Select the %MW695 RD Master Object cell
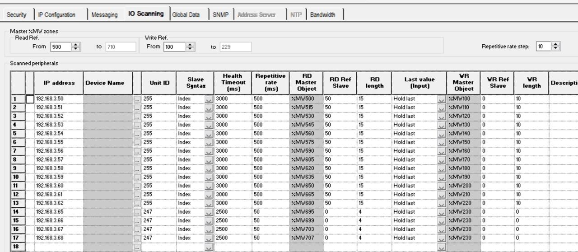Image resolution: width=578 pixels, height=252 pixels. (x=306, y=212)
